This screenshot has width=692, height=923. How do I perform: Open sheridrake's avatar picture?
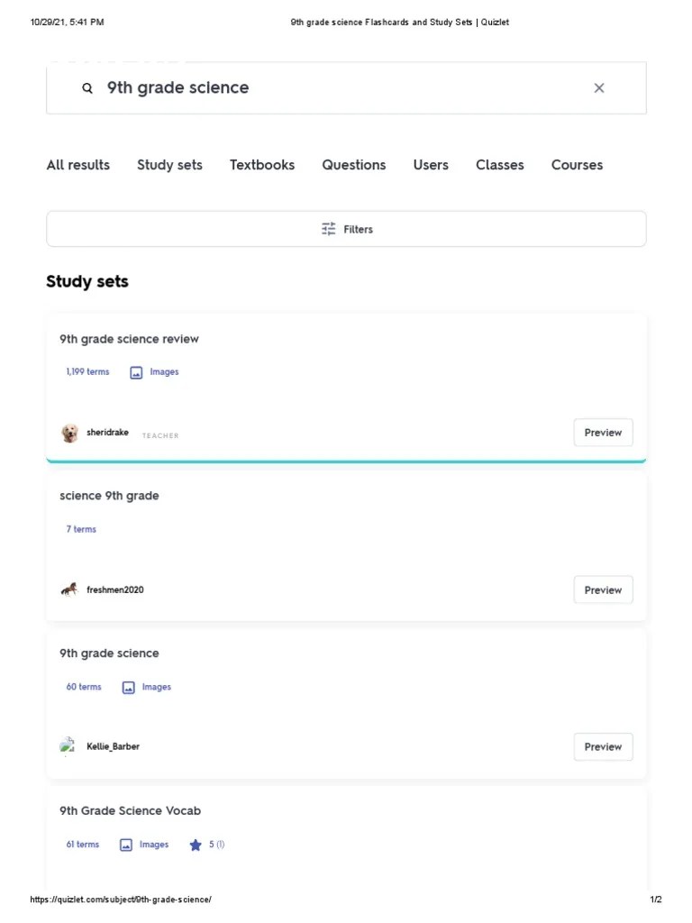click(x=69, y=433)
